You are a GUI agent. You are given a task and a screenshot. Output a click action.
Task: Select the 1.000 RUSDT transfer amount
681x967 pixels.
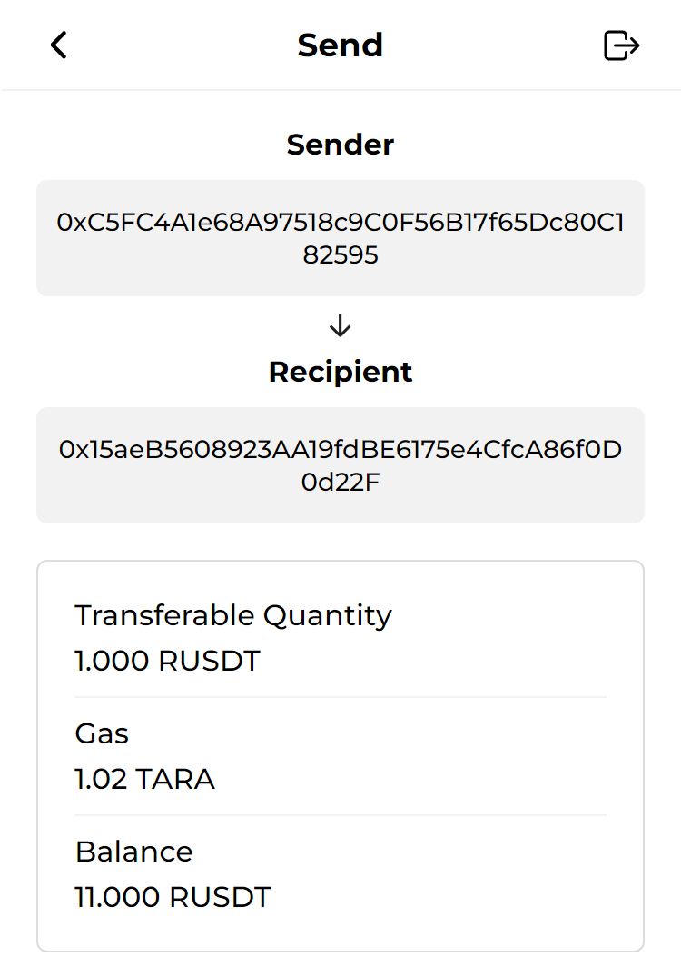pos(167,661)
